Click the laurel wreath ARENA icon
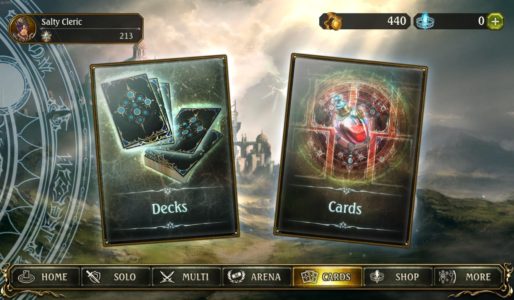Image resolution: width=514 pixels, height=300 pixels. [236, 277]
